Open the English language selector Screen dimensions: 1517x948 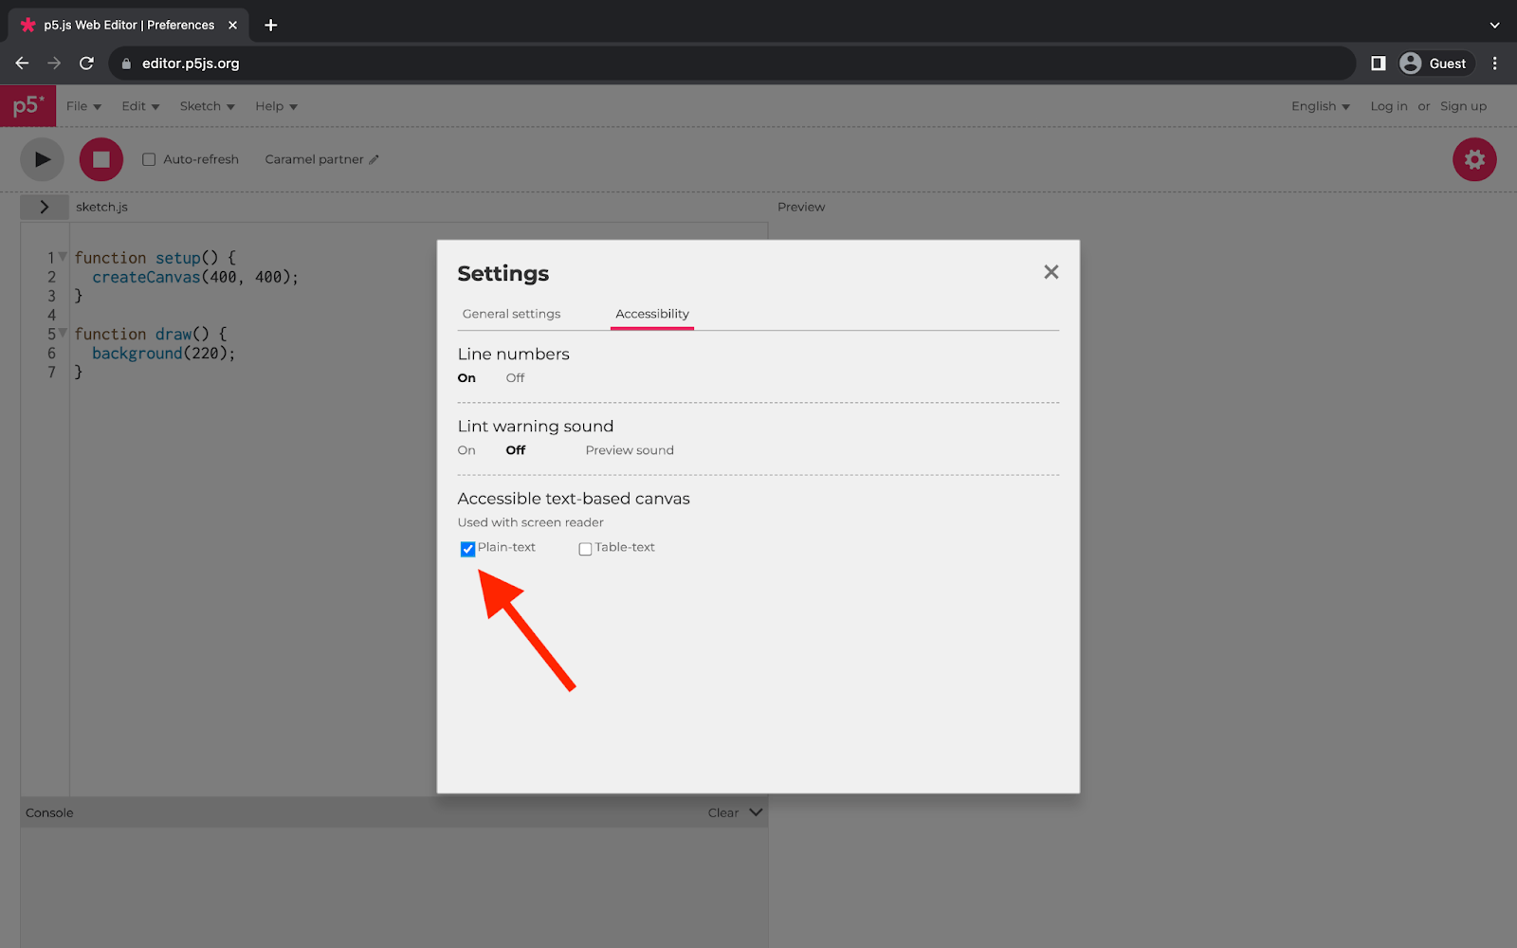[x=1319, y=106]
